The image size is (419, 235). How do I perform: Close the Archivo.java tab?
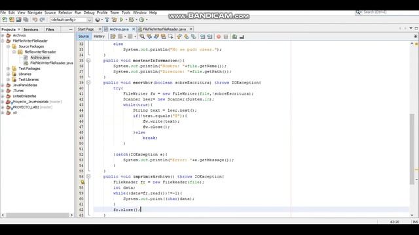[x=134, y=29]
